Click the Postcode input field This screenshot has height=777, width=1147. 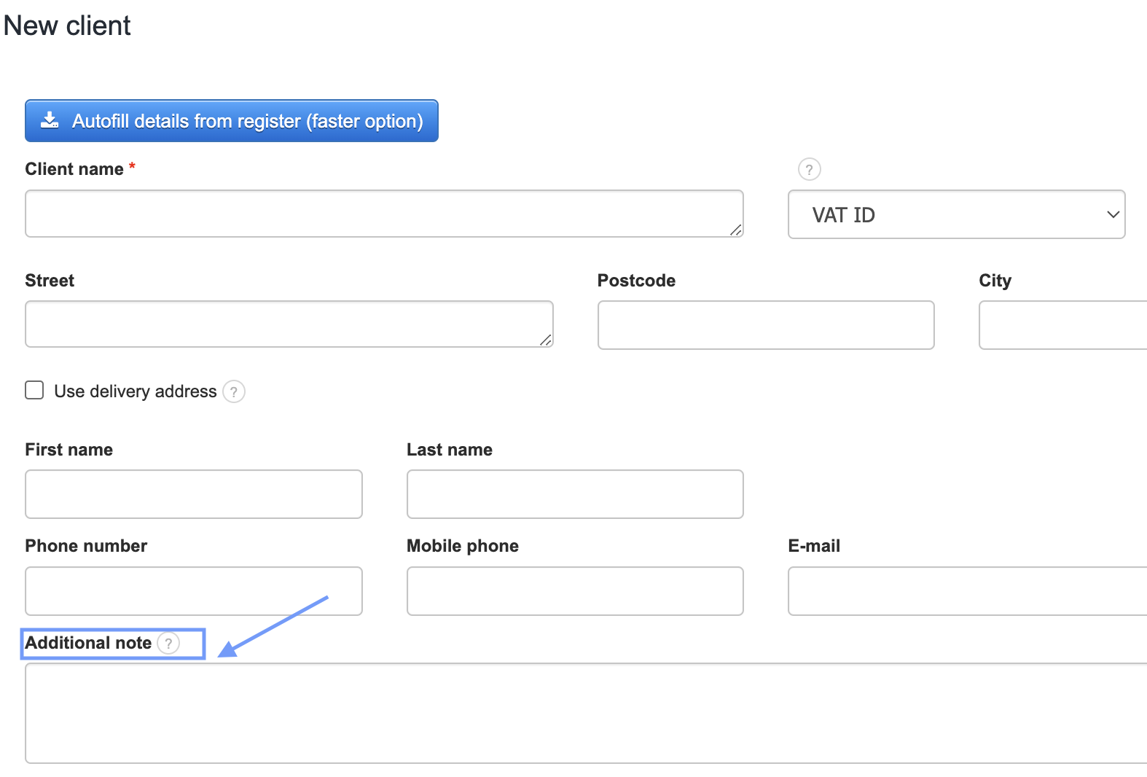coord(765,325)
